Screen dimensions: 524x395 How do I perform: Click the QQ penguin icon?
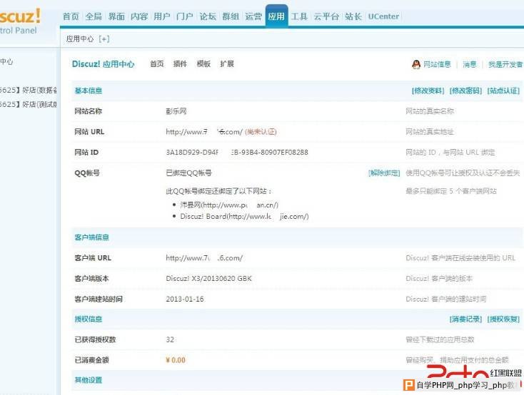click(416, 64)
